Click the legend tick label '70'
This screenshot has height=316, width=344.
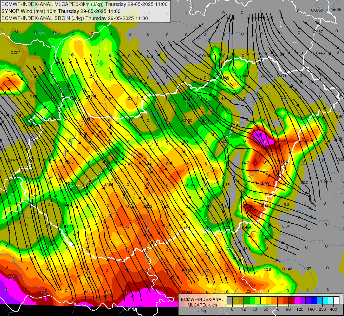tap(277, 309)
